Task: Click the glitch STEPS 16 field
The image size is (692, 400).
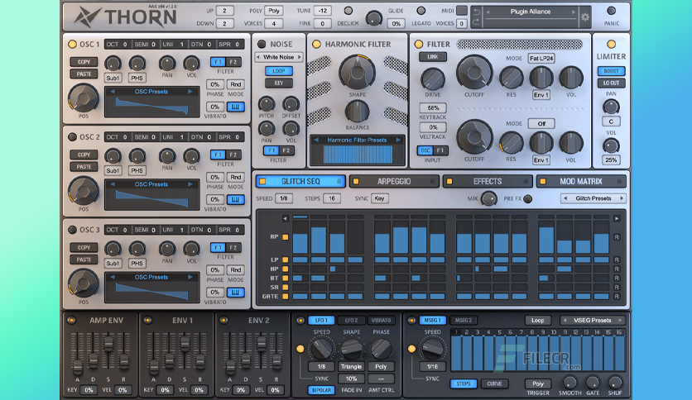Action: point(331,198)
